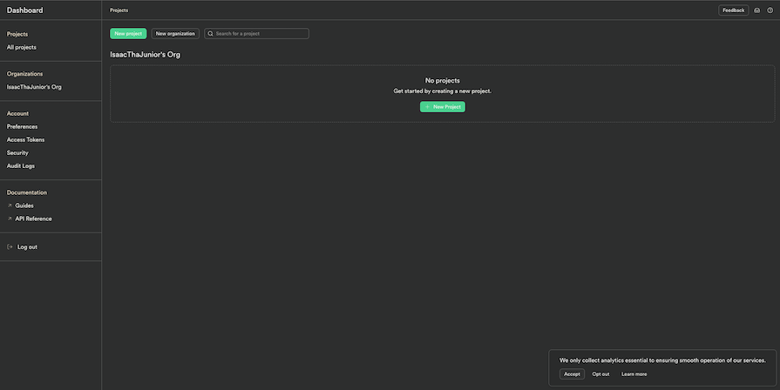
Task: Open the inbox notifications icon
Action: [756, 10]
